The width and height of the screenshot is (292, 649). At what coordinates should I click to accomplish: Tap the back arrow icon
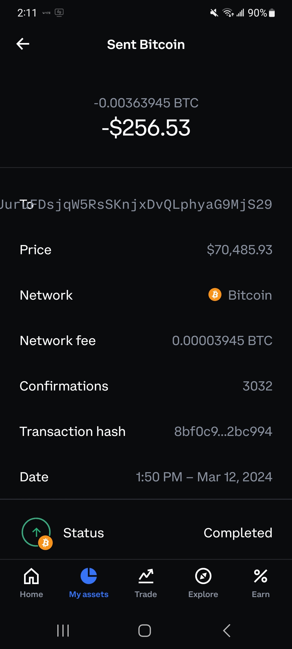(x=23, y=44)
